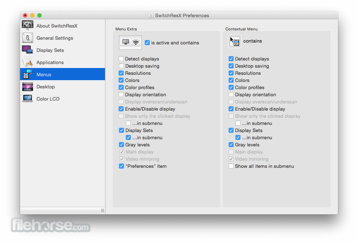358x243 pixels.
Task: Enable Show all items in submenu
Action: (231, 166)
